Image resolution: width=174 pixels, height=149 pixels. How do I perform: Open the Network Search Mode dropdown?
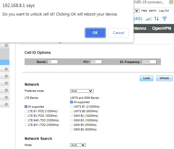click(78, 145)
